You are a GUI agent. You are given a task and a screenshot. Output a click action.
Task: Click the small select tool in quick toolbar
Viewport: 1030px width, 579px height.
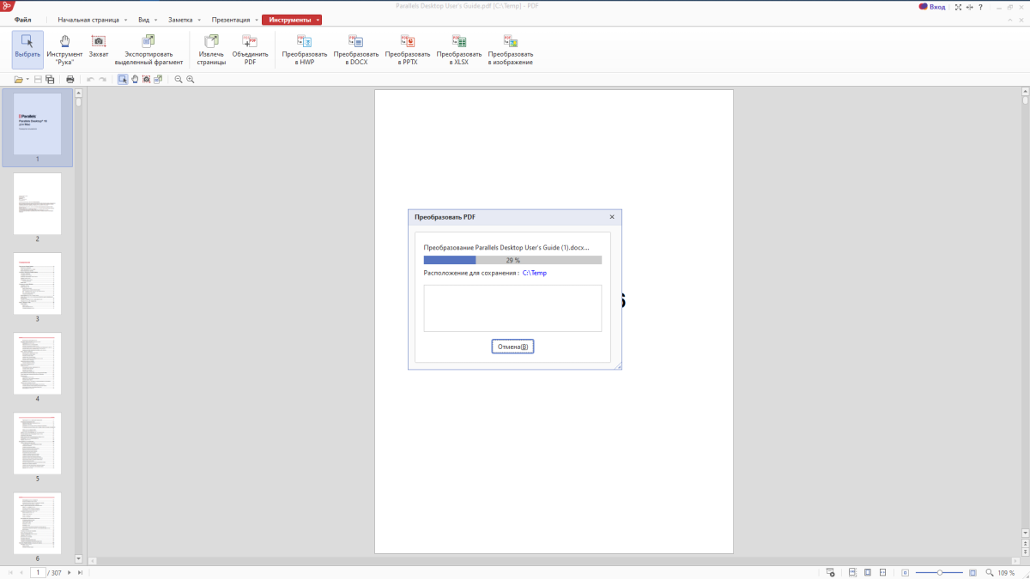coord(123,79)
